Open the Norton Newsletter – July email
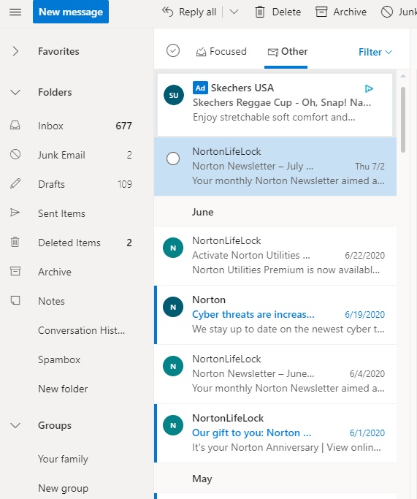 tap(275, 167)
